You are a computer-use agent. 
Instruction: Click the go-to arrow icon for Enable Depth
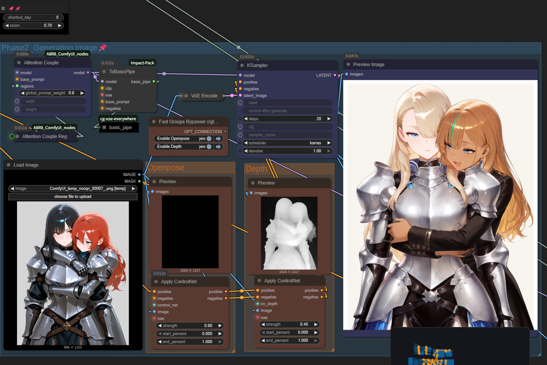(219, 147)
